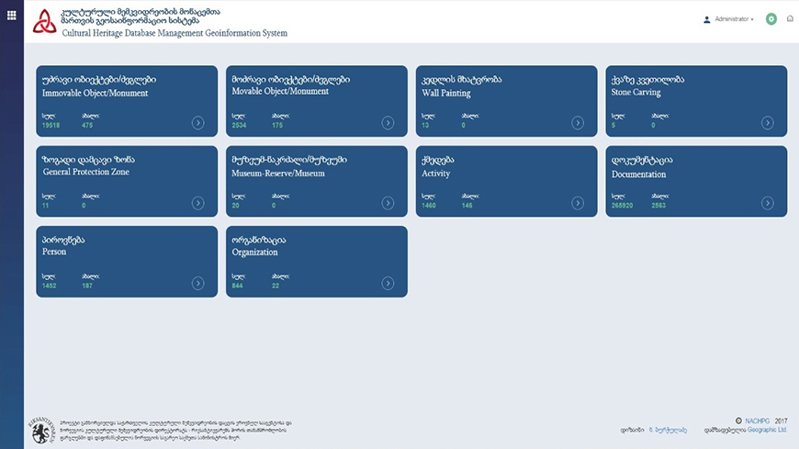Click new count 146 on Activity card
Image resolution: width=799 pixels, height=449 pixels.
point(467,206)
